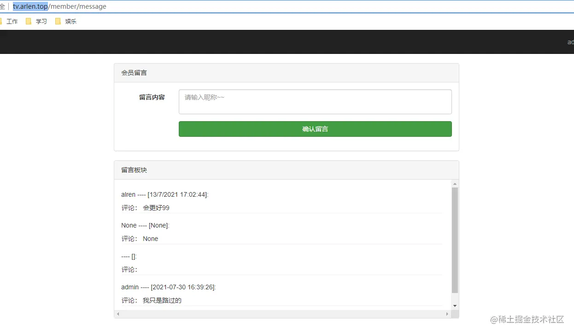Click the horizontal scrollbar left arrow
The width and height of the screenshot is (574, 334).
click(x=118, y=314)
